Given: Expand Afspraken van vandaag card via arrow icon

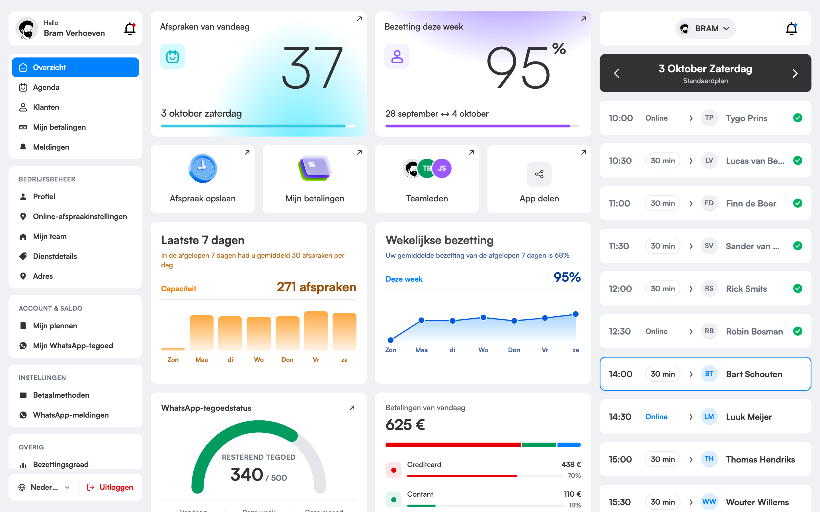Looking at the screenshot, I should coord(359,19).
